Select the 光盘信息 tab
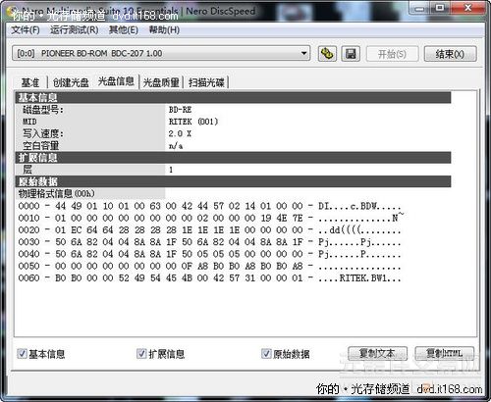491x402 pixels. [116, 81]
